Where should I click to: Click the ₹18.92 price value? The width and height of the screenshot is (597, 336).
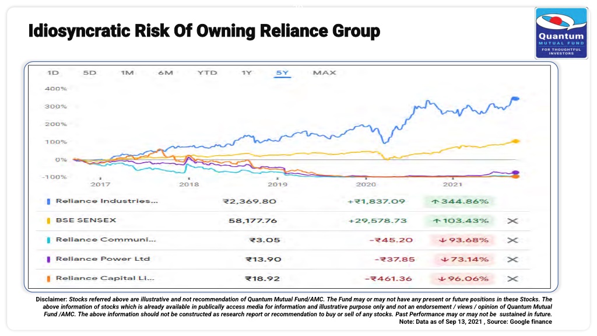262,279
